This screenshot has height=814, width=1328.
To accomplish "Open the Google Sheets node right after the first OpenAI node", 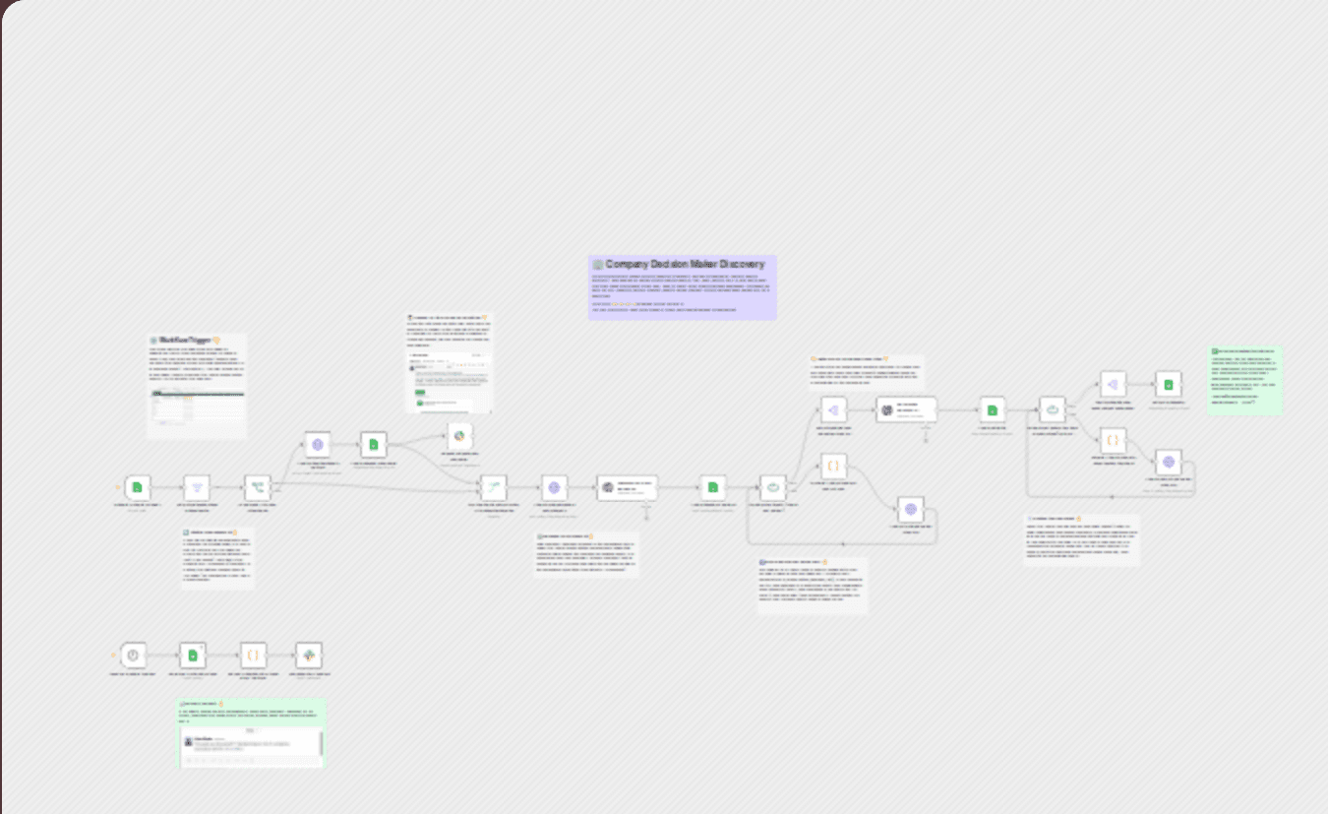I will [712, 487].
